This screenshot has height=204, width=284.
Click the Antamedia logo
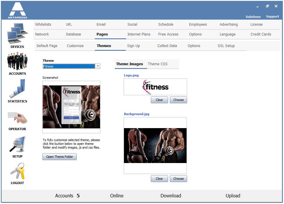[x=17, y=10]
